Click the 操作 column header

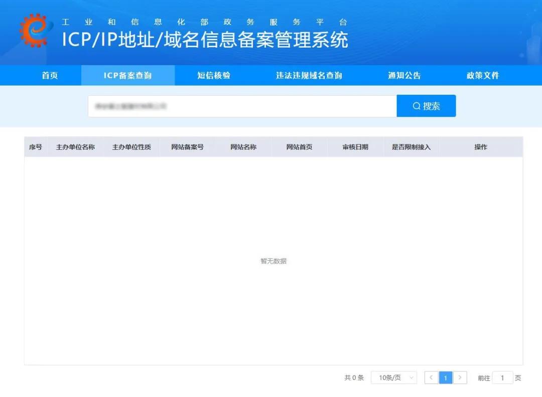pyautogui.click(x=480, y=147)
